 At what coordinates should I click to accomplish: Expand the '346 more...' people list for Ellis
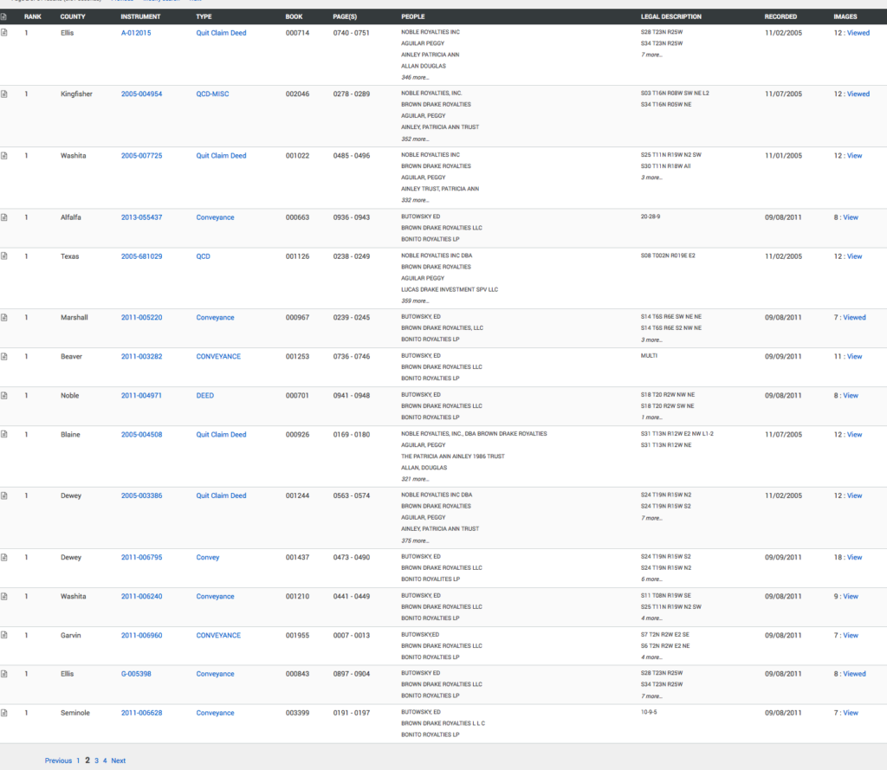point(415,77)
